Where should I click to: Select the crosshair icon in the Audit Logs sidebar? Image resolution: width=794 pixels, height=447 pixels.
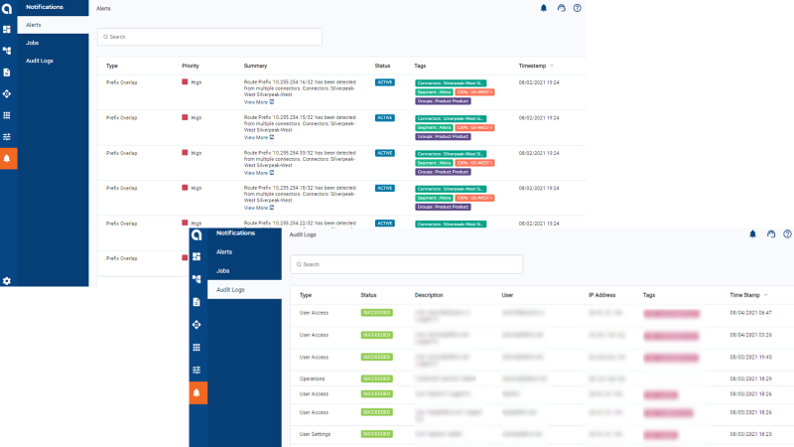[197, 324]
